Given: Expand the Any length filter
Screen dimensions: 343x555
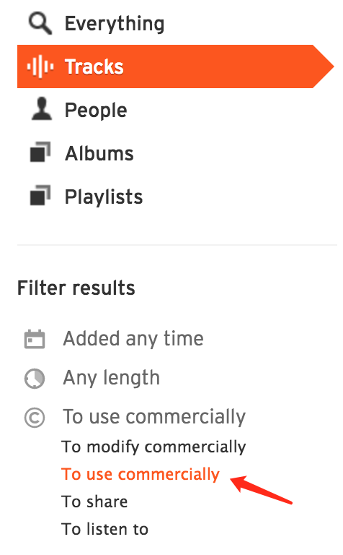Looking at the screenshot, I should tap(111, 378).
